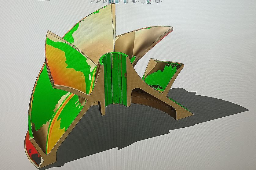Image resolution: width=256 pixels, height=170 pixels.
Task: Expand the Display Style dropdown arrow
Action: coord(130,1)
